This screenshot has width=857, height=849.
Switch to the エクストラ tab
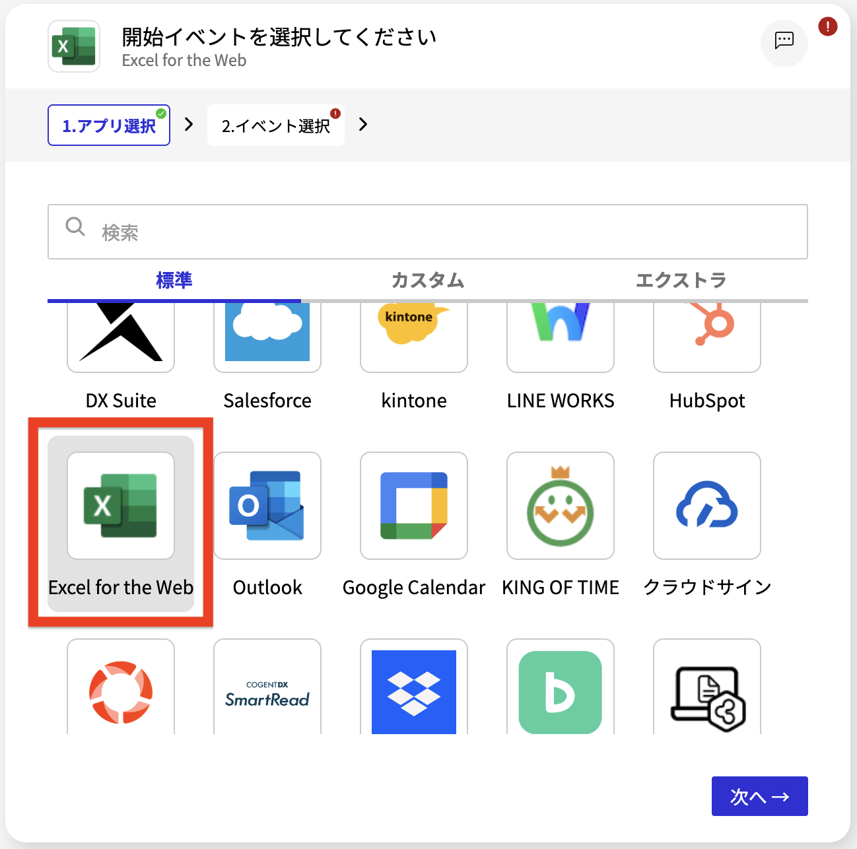[x=681, y=281]
